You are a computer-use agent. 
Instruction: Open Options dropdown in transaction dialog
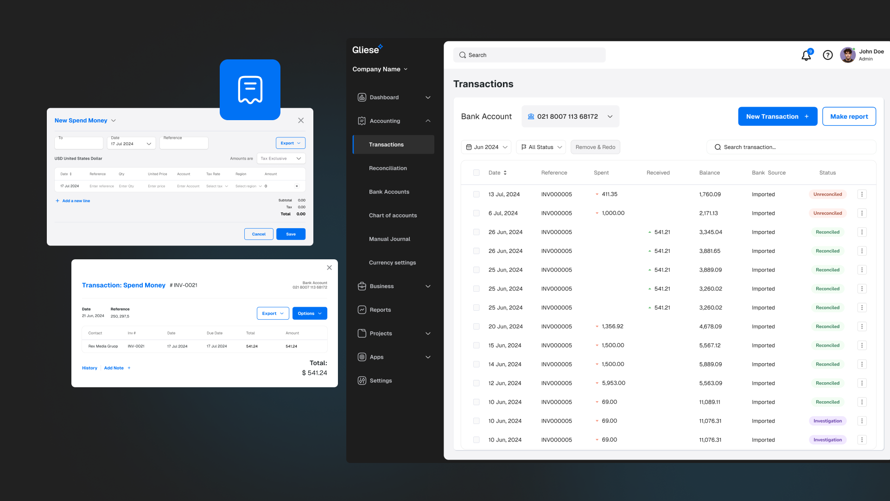point(310,314)
